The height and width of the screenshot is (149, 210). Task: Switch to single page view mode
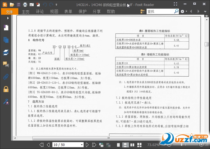[119, 145]
